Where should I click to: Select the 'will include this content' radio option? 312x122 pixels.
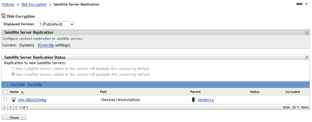tap(13, 69)
